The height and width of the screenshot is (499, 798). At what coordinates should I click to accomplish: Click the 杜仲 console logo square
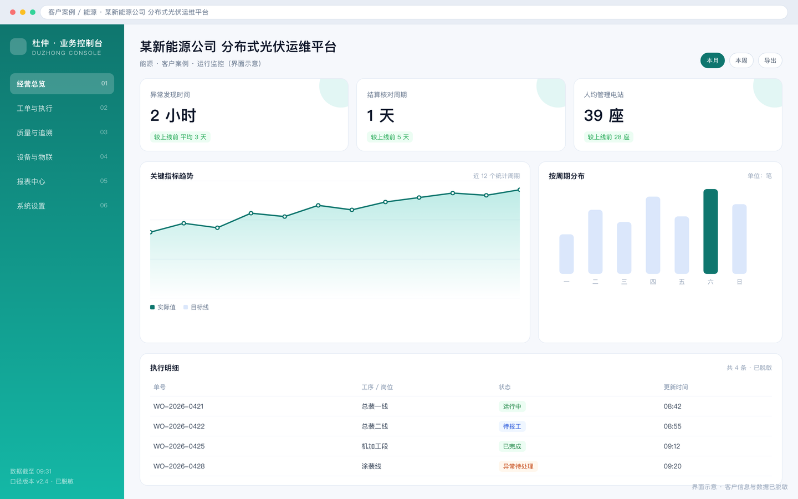(18, 47)
